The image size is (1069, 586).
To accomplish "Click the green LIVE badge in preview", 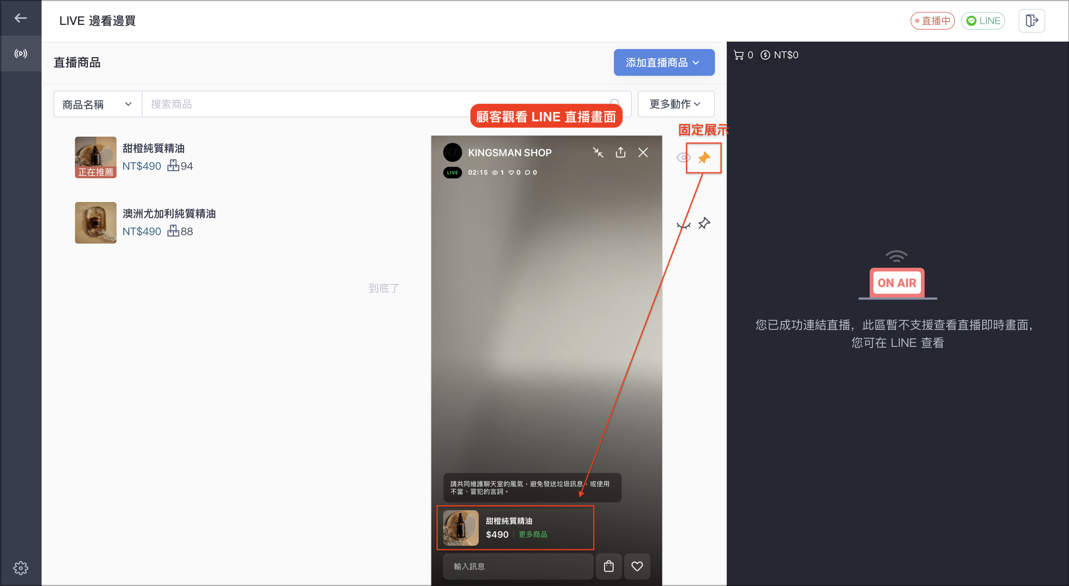I will [452, 172].
